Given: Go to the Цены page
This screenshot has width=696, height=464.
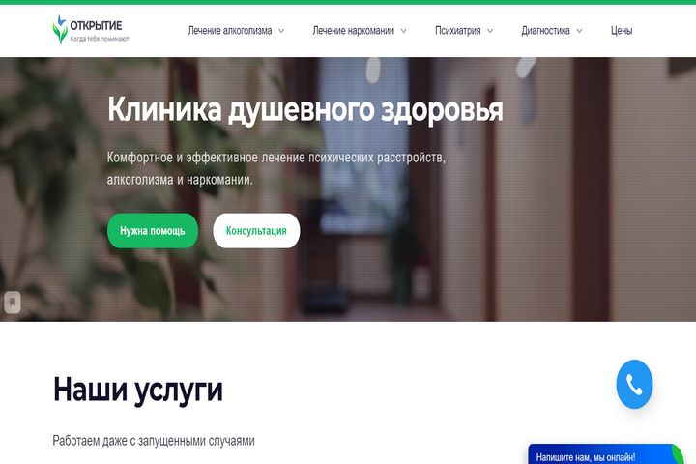Looking at the screenshot, I should 622,31.
